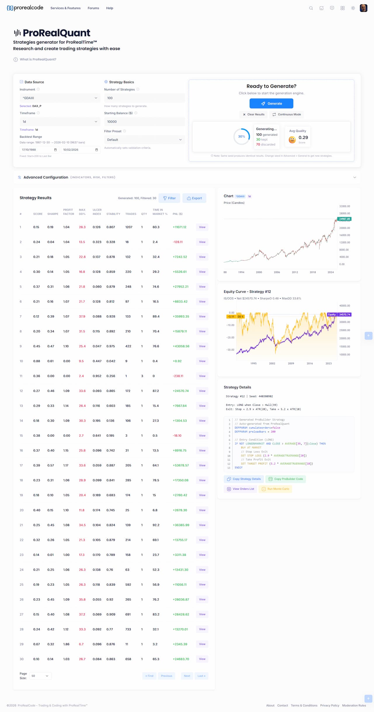Screen dimensions: 374x712
Task: Go to Next results page
Action: point(187,676)
